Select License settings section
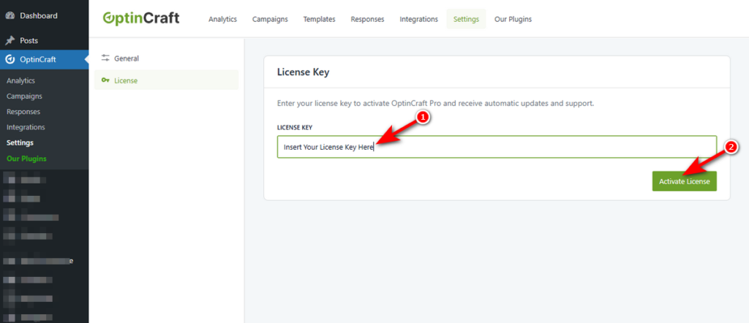The height and width of the screenshot is (323, 749). [167, 80]
